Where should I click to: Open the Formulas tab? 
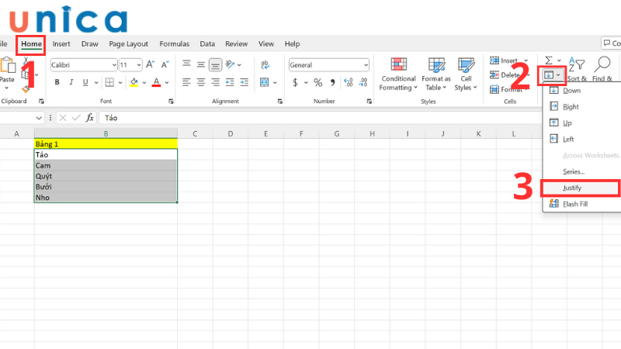point(174,44)
